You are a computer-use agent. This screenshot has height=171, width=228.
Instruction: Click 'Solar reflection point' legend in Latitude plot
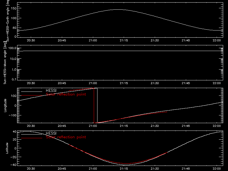[66, 137]
